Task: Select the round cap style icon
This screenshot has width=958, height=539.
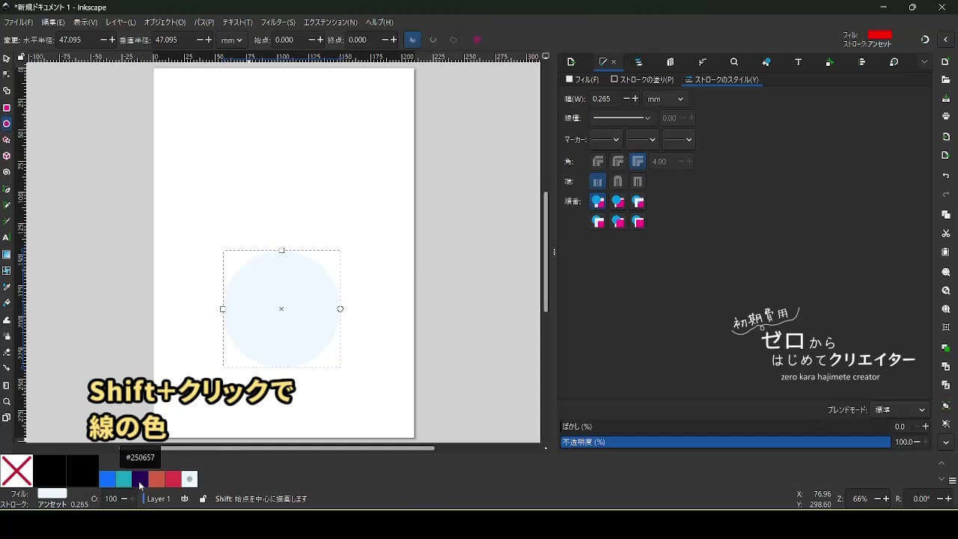Action: pyautogui.click(x=617, y=181)
